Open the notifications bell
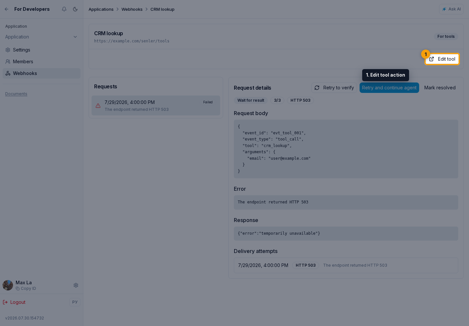469x326 pixels. (x=64, y=9)
